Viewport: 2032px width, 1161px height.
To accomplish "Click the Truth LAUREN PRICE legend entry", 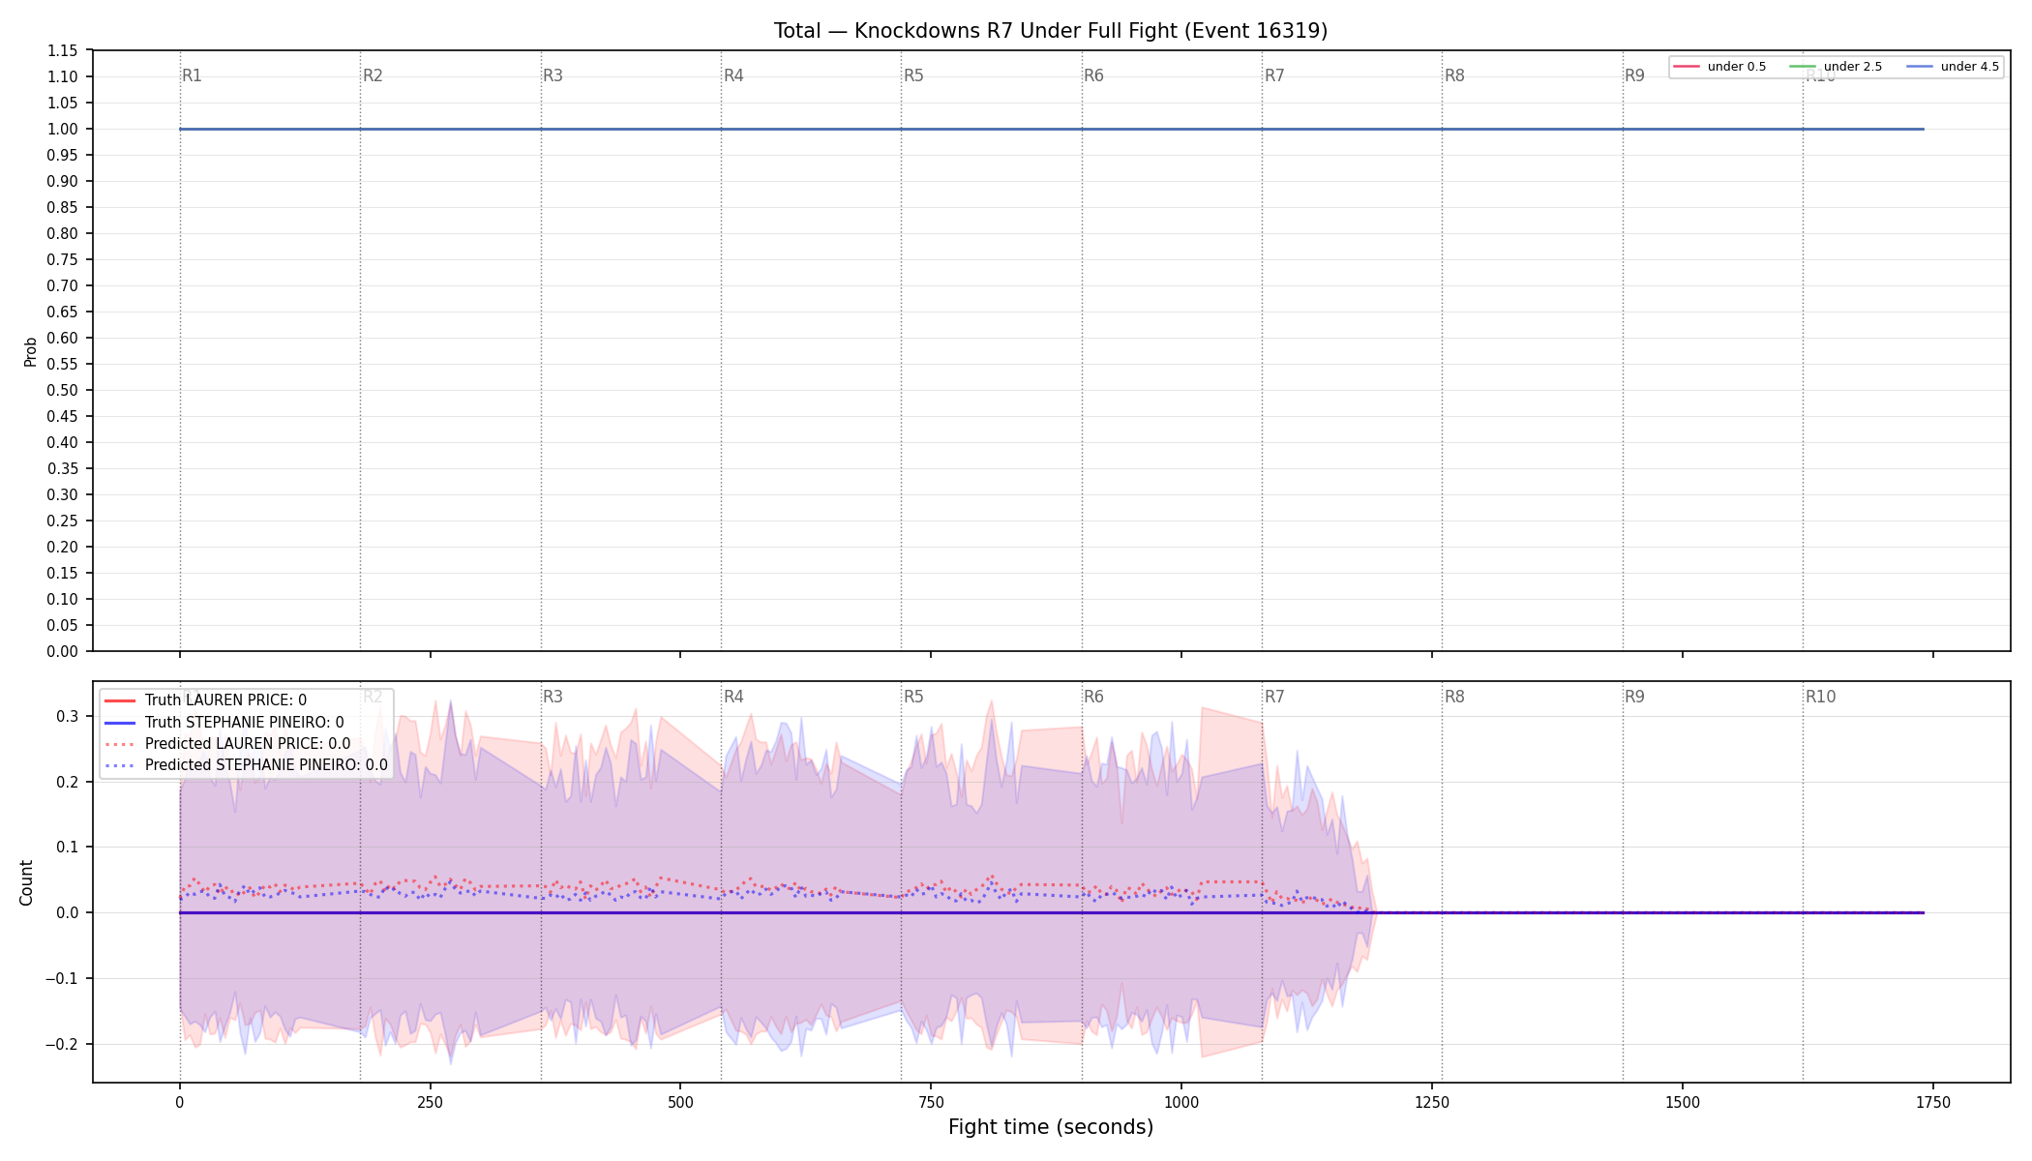I will tap(205, 700).
